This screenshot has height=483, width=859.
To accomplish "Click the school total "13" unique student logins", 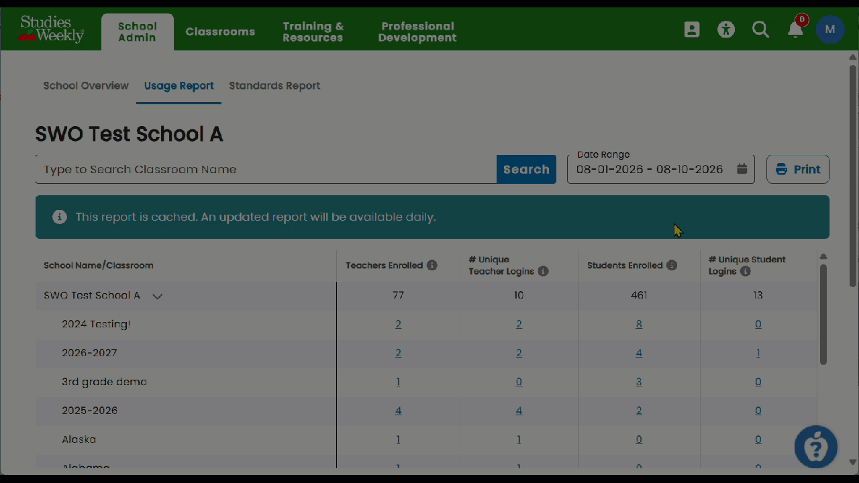I will (758, 295).
